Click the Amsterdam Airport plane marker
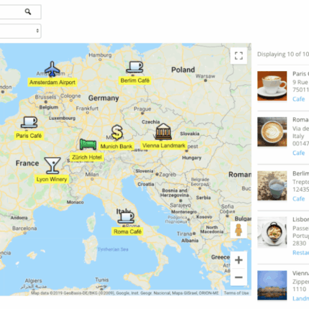309x309 pixels. click(52, 69)
